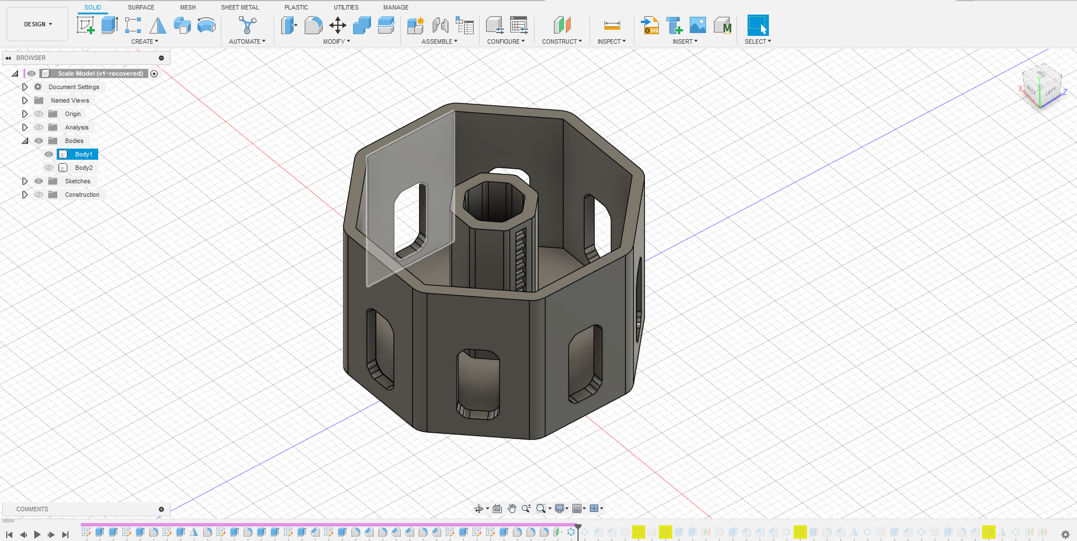This screenshot has width=1077, height=541.
Task: Select the Combine tool
Action: click(362, 25)
